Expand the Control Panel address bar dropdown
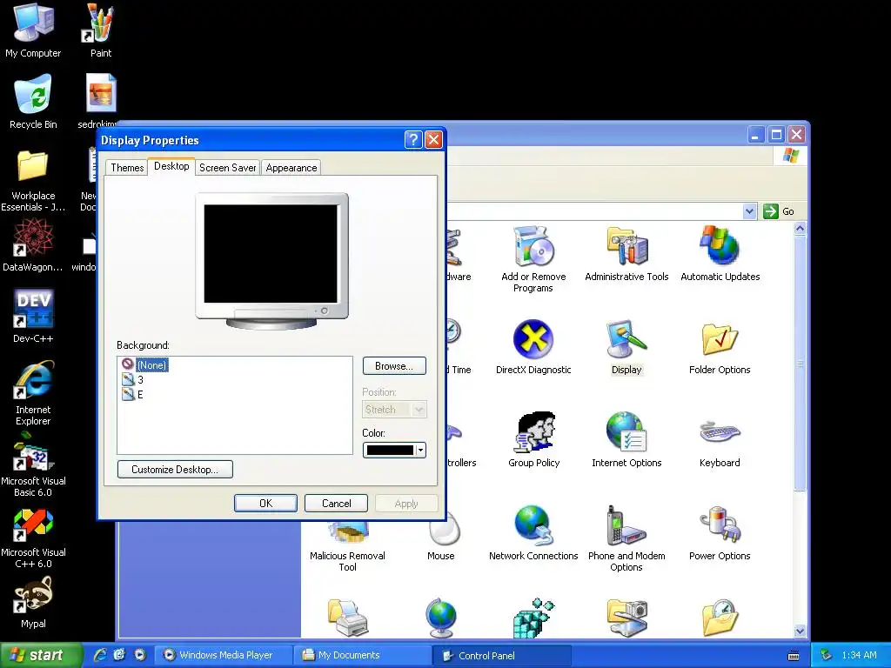Viewport: 891px width, 668px height. pyautogui.click(x=749, y=211)
